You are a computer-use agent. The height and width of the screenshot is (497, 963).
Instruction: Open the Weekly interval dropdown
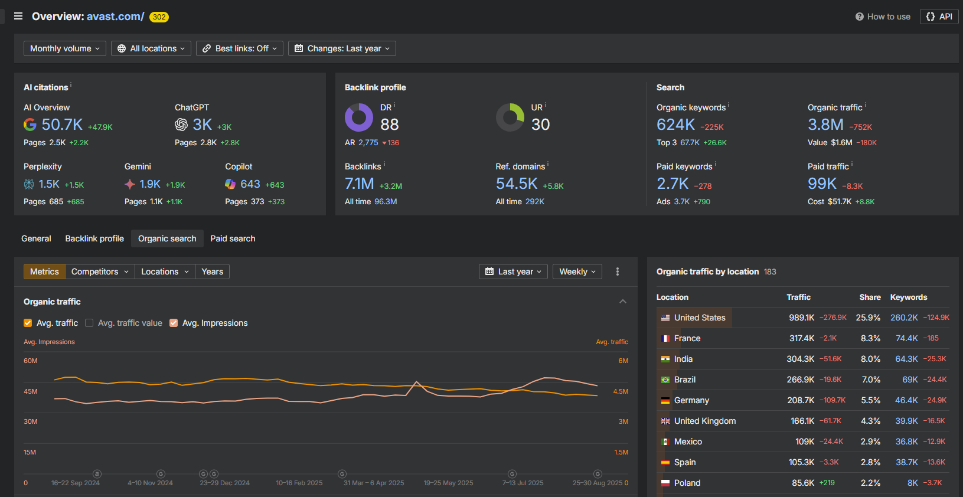pyautogui.click(x=577, y=272)
